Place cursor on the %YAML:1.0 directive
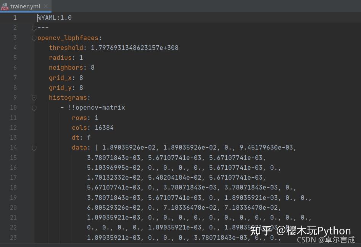361x247 pixels. 53,18
